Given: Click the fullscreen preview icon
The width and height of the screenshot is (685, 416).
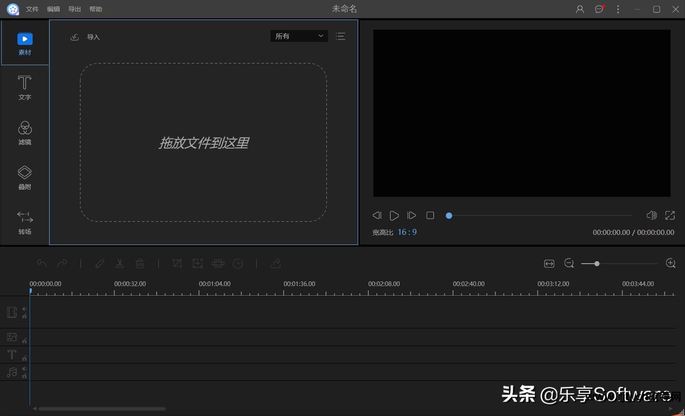Looking at the screenshot, I should [670, 215].
